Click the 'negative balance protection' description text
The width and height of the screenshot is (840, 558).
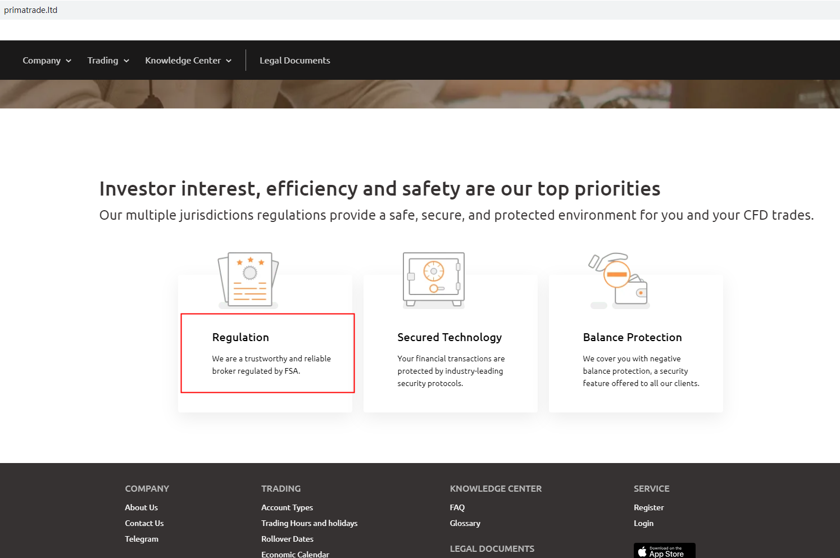[641, 371]
